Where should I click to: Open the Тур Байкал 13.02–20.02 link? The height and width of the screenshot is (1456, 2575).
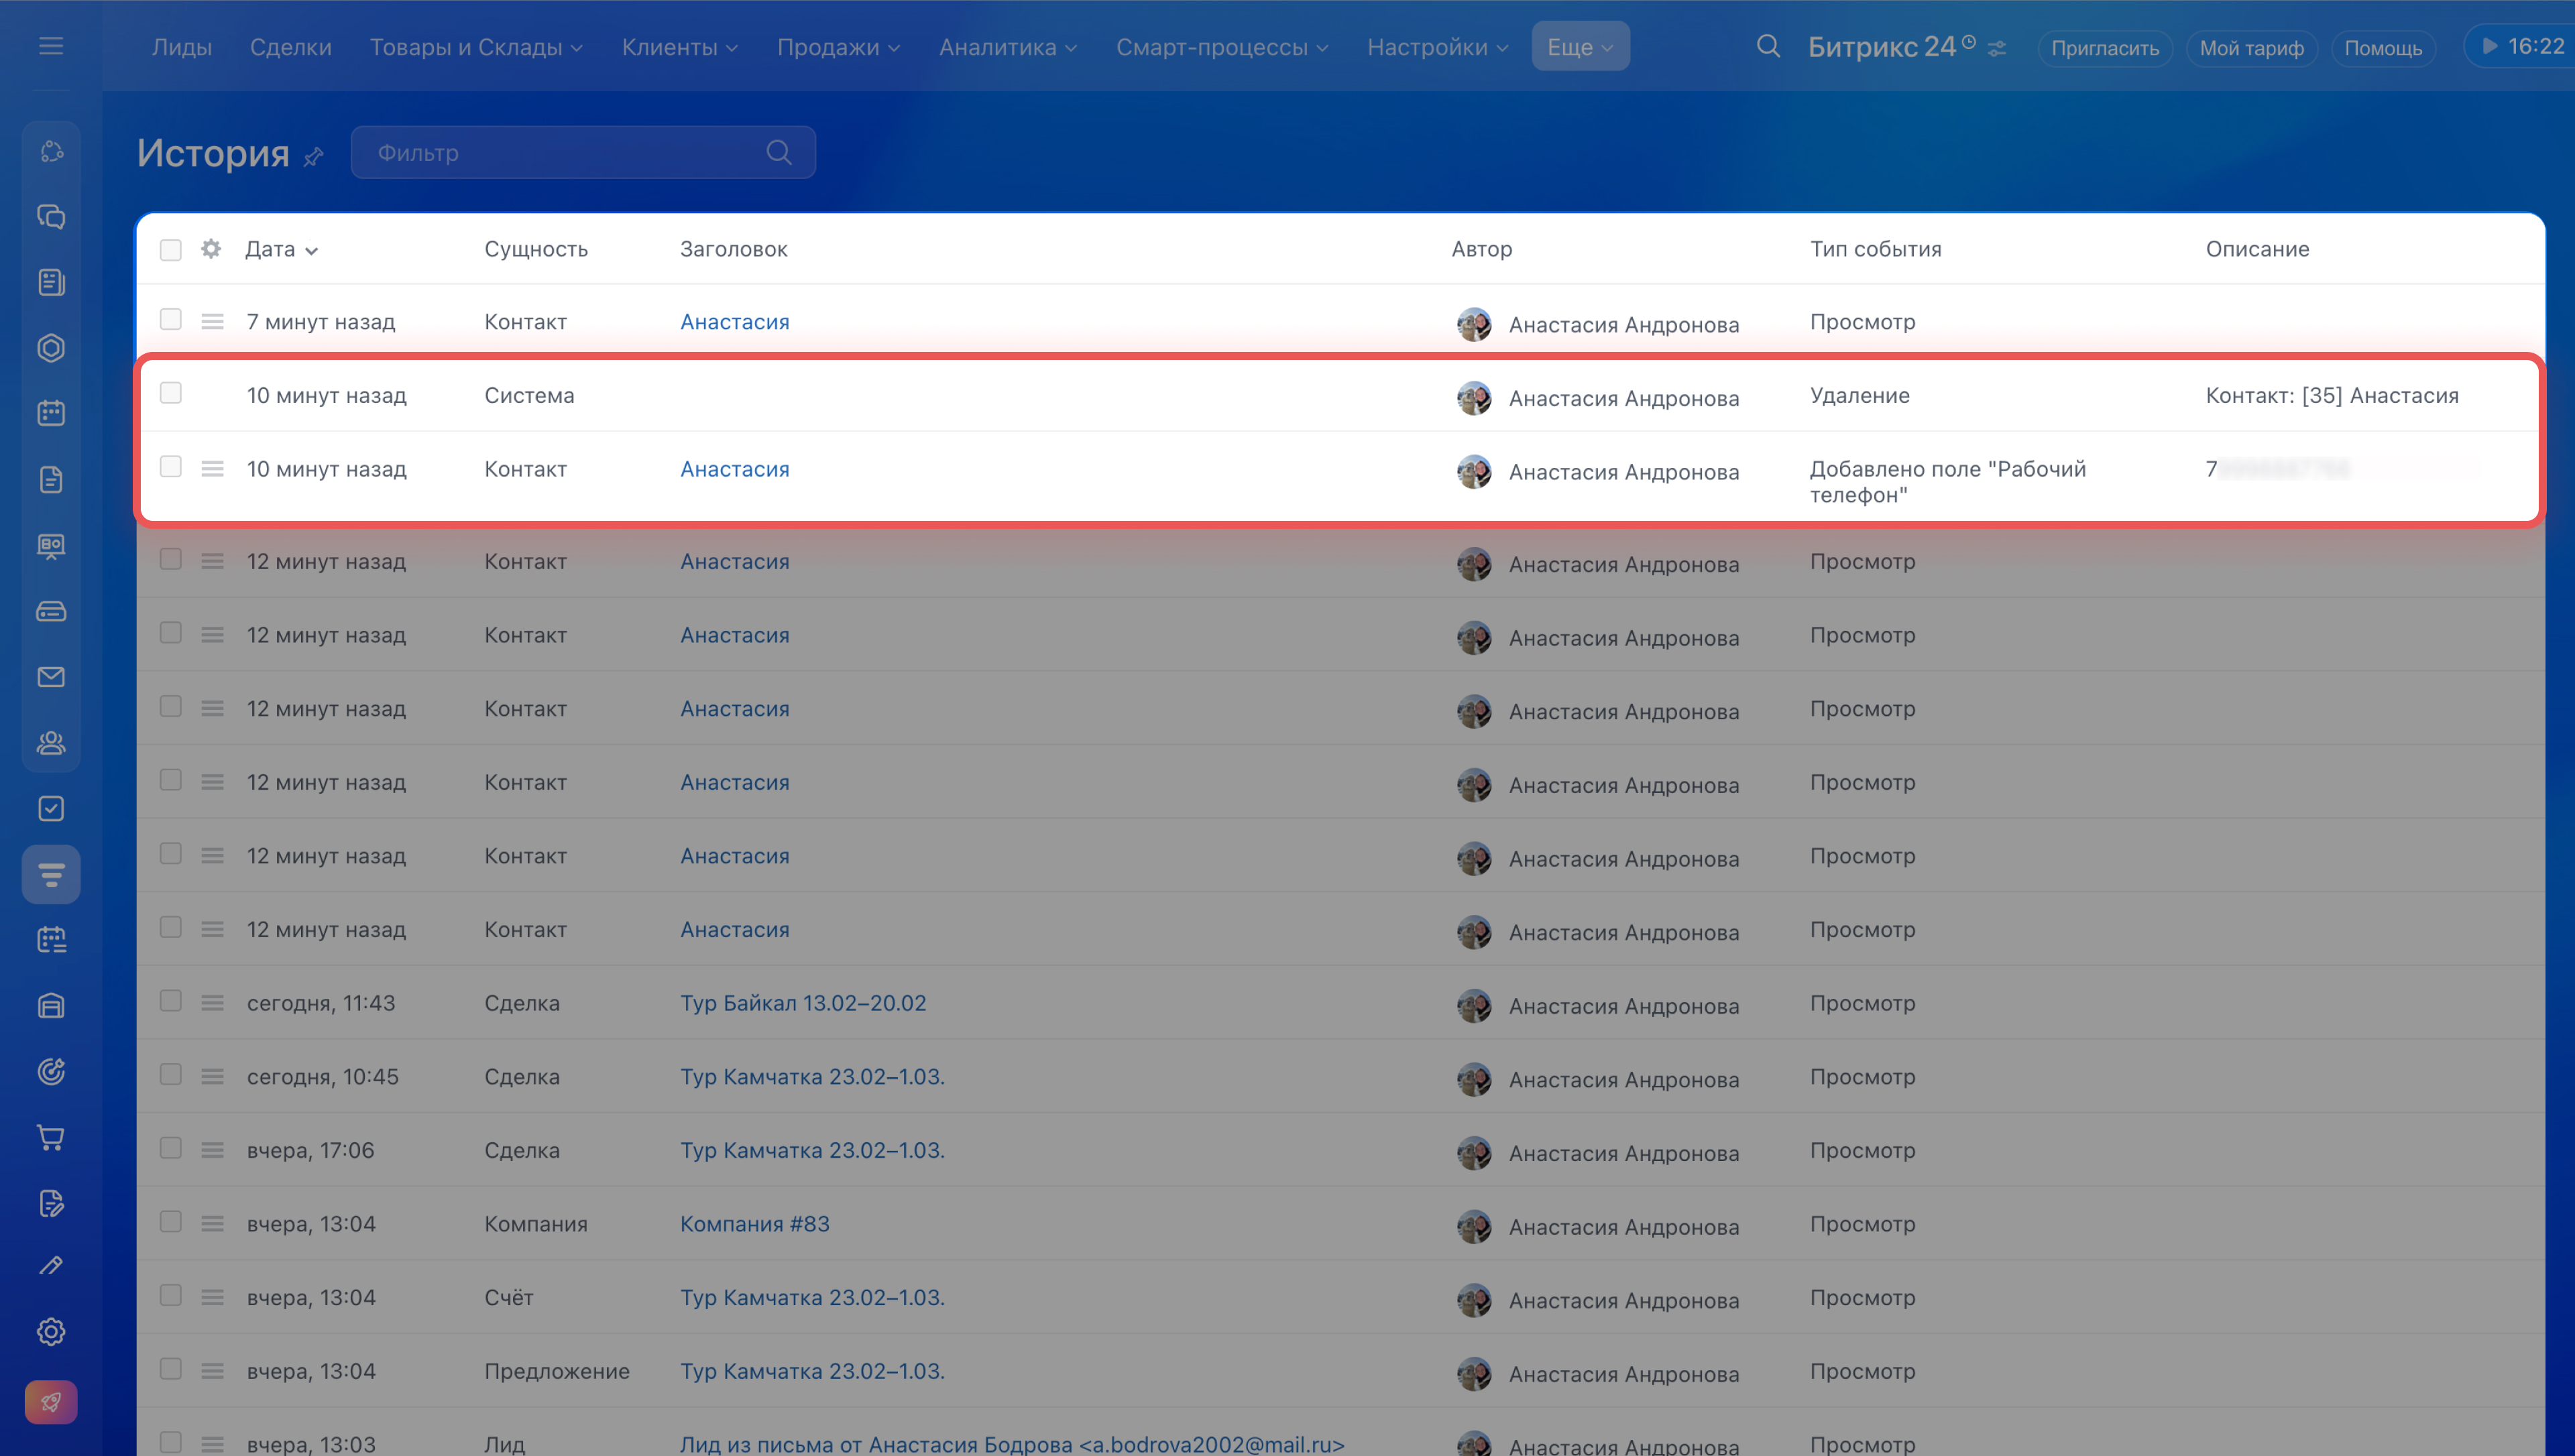(803, 1003)
